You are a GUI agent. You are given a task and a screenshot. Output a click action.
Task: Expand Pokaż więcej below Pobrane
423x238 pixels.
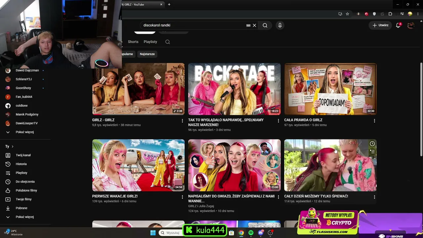pos(25,217)
